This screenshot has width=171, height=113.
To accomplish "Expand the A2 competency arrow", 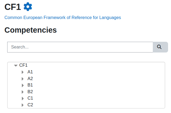I will pyautogui.click(x=22, y=79).
